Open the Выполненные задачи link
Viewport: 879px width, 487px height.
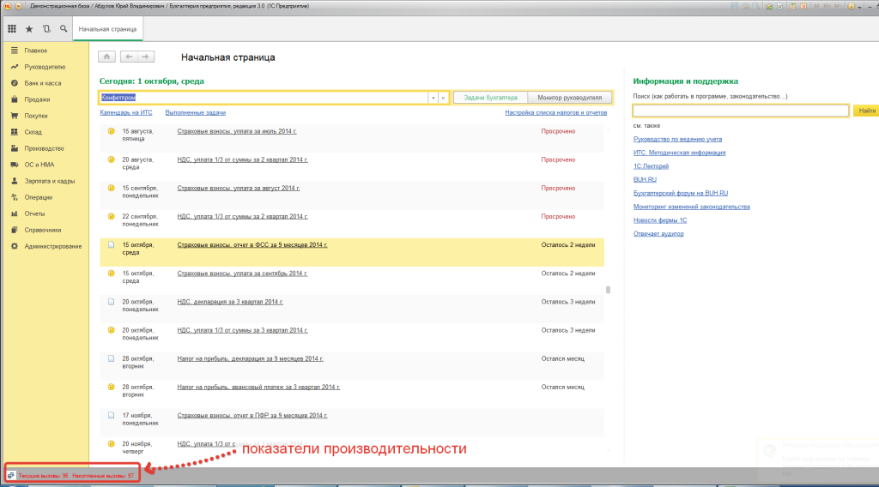pos(195,112)
